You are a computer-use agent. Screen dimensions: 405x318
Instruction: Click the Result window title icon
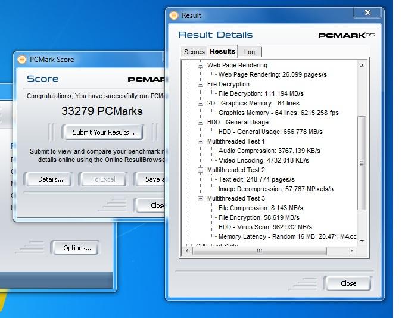(174, 15)
